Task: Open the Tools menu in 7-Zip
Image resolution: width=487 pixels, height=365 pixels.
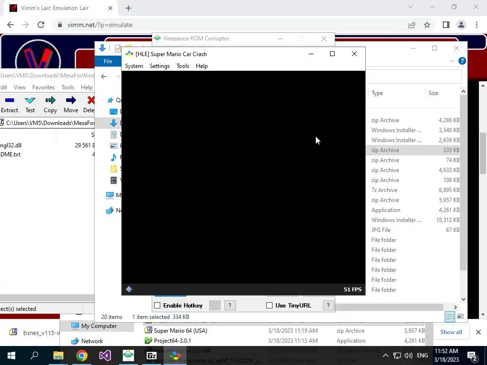Action: [68, 87]
